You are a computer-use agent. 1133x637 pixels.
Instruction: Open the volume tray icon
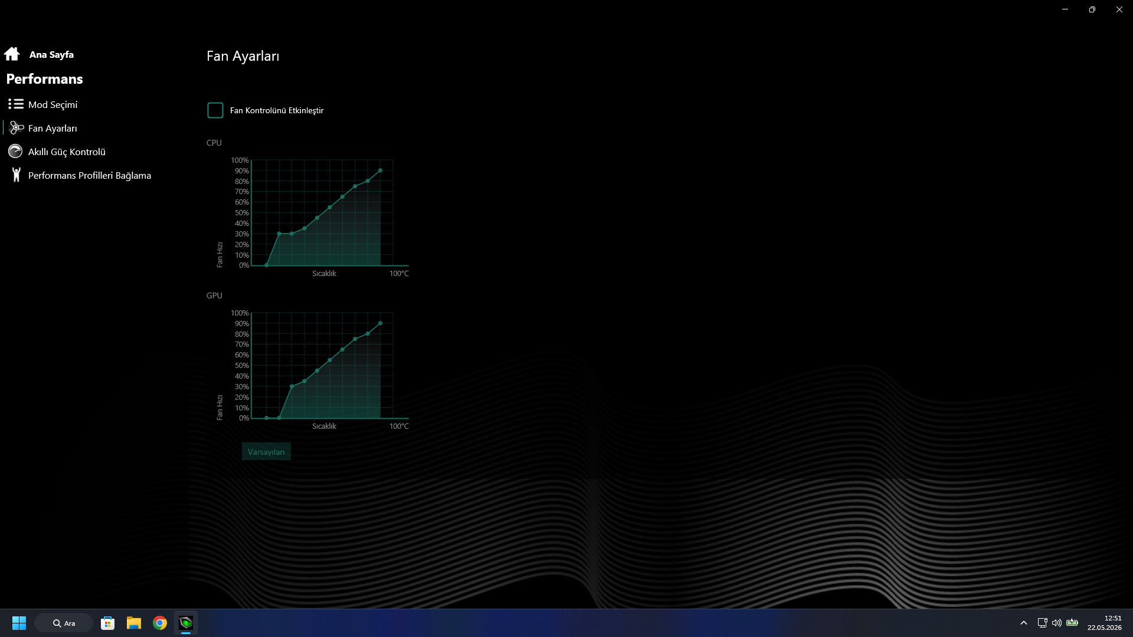tap(1057, 623)
